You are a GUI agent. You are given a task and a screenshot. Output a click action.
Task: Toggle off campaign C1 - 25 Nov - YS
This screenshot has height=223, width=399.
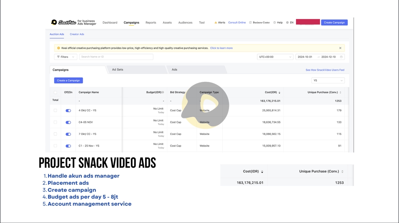tap(68, 146)
